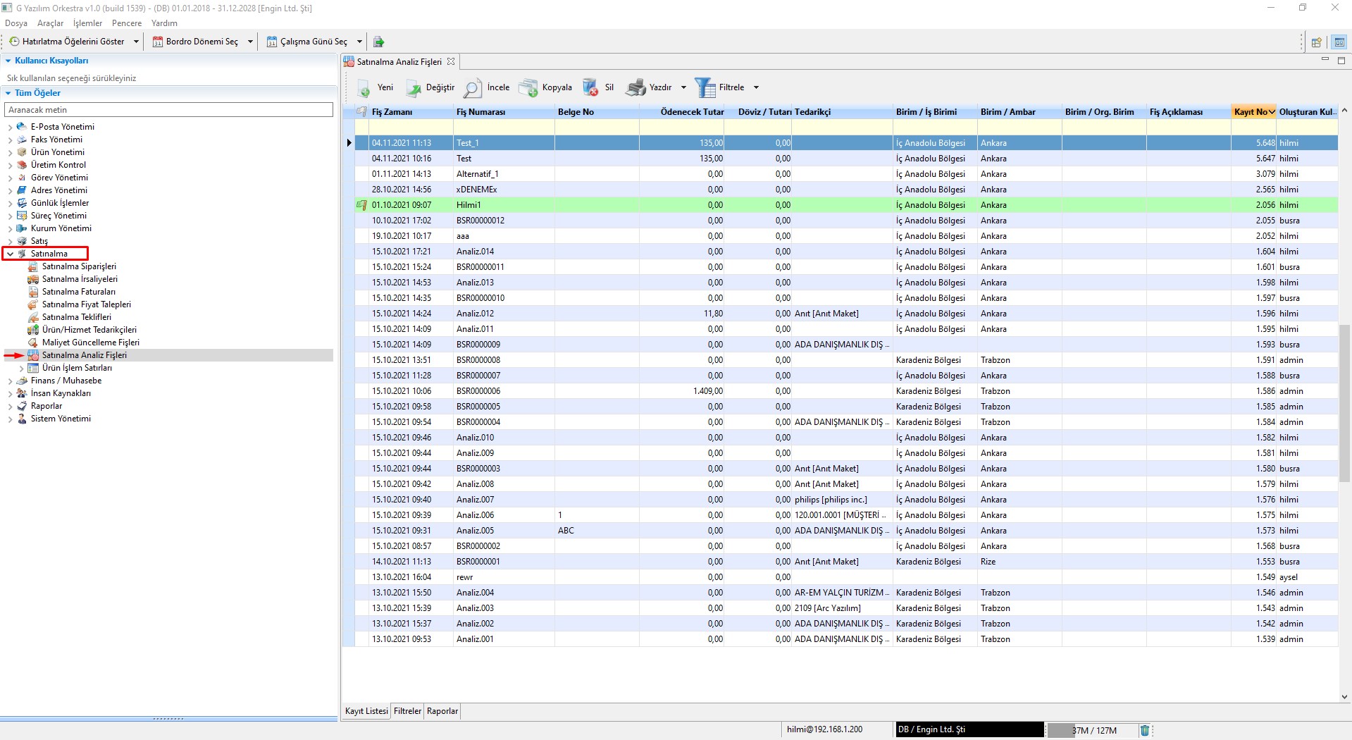Viewport: 1352px width, 740px height.
Task: Open Satınalma Siparişleri from tree
Action: pyautogui.click(x=79, y=266)
